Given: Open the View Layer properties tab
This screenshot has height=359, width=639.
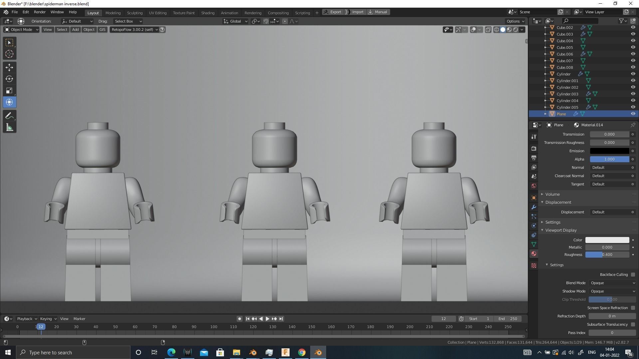Looking at the screenshot, I should (534, 167).
